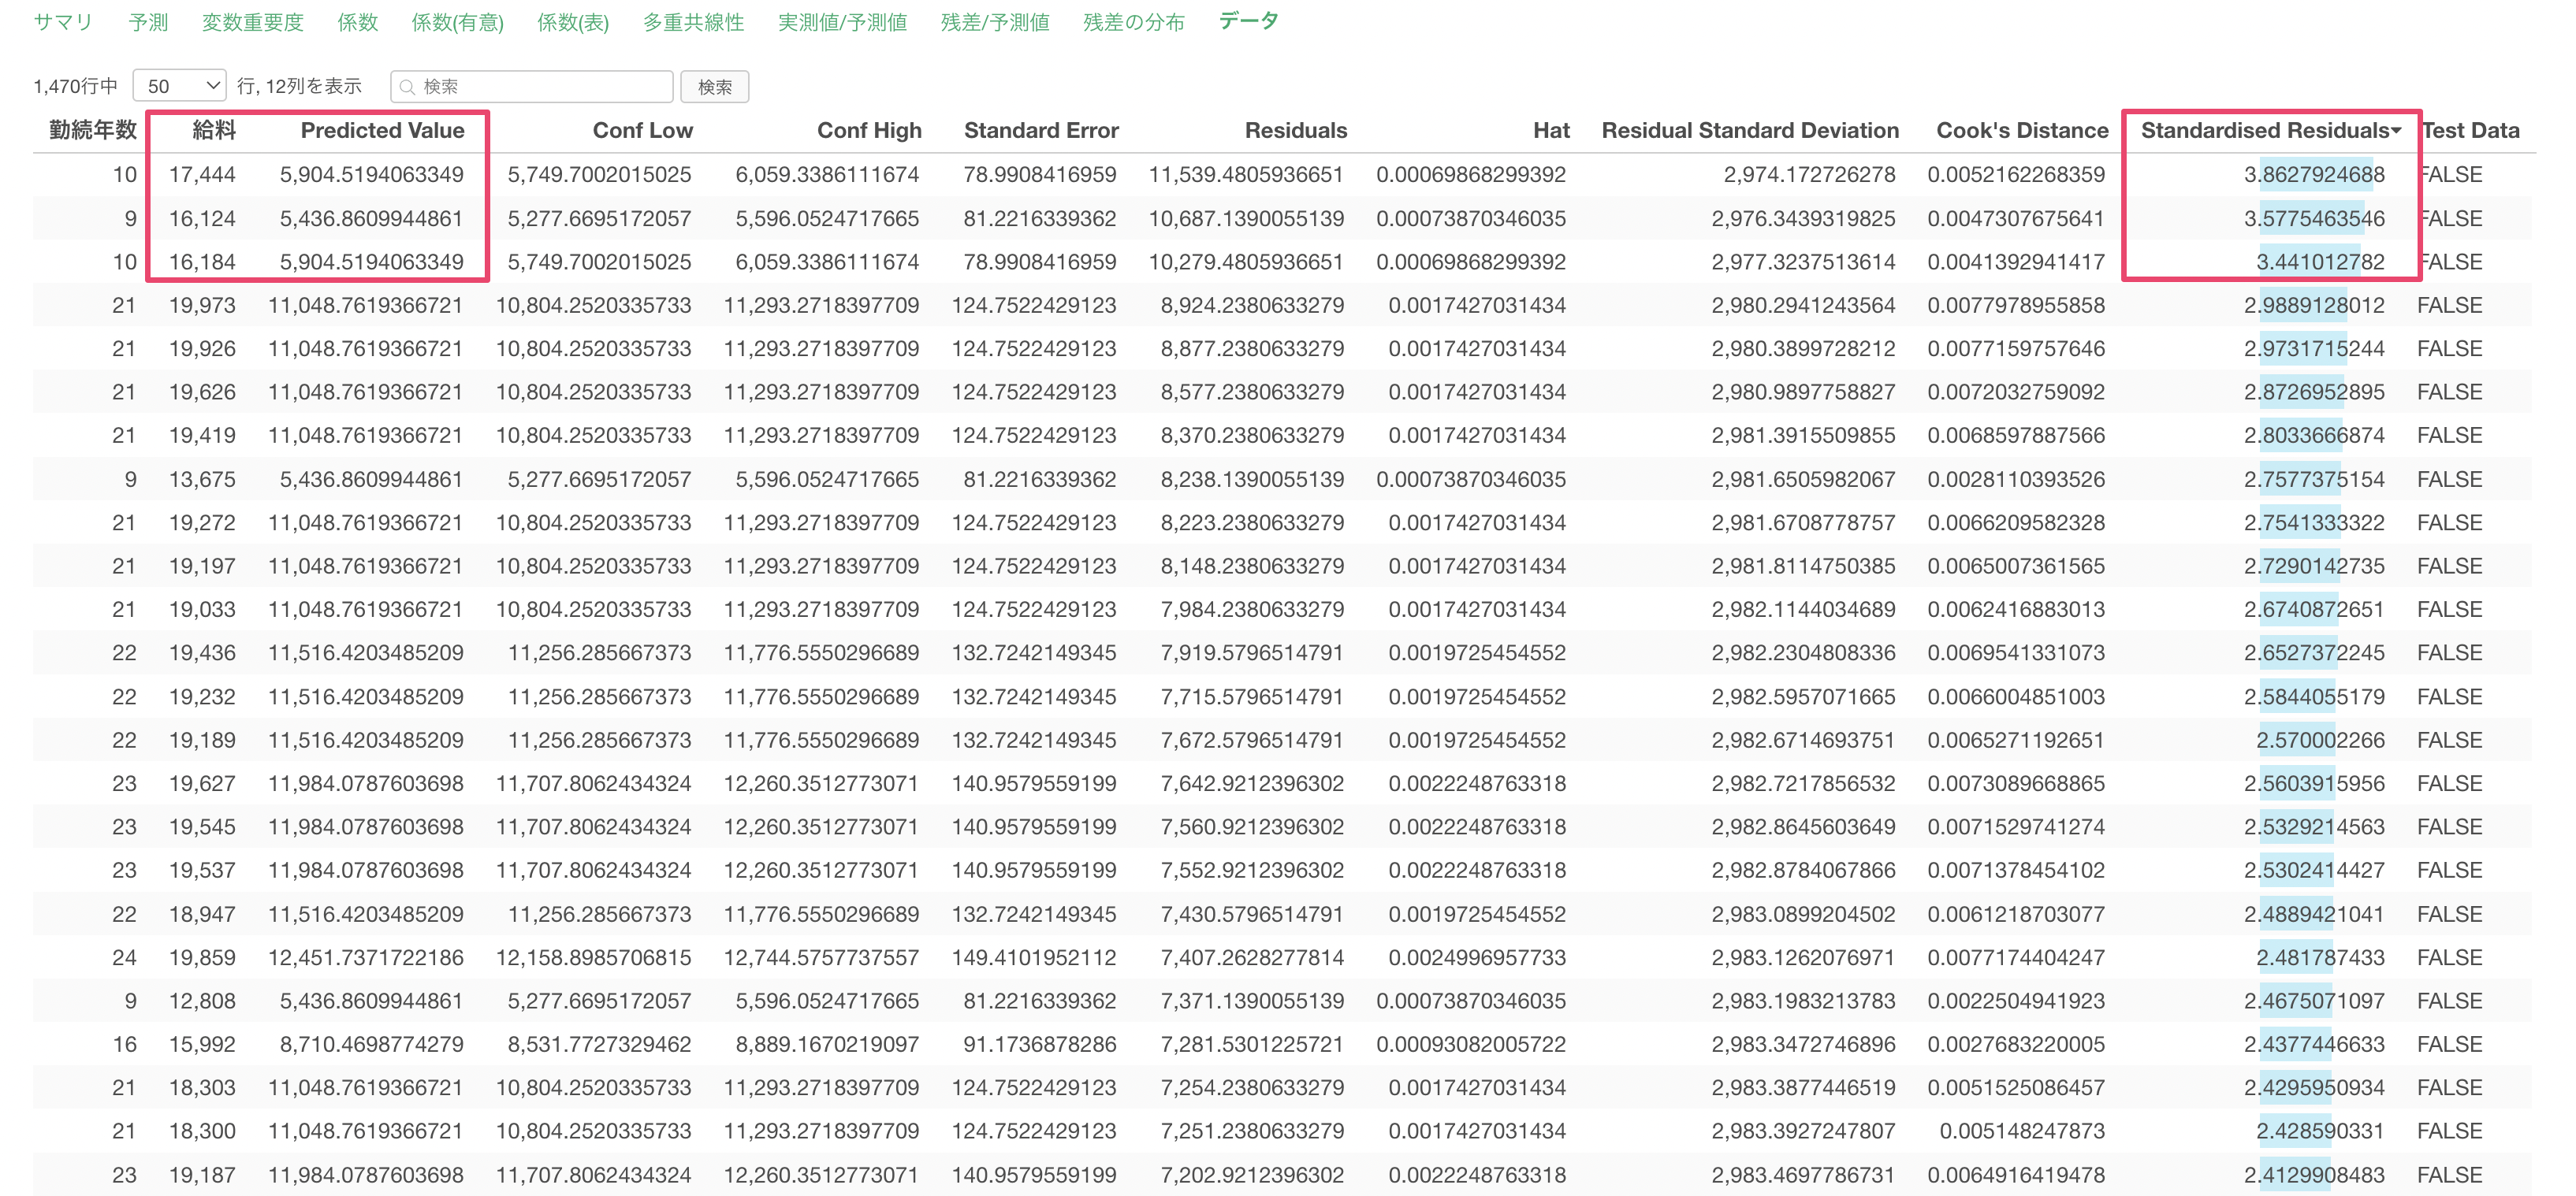Open the 変数重要度 tab
2576x1196 pixels.
(x=252, y=22)
